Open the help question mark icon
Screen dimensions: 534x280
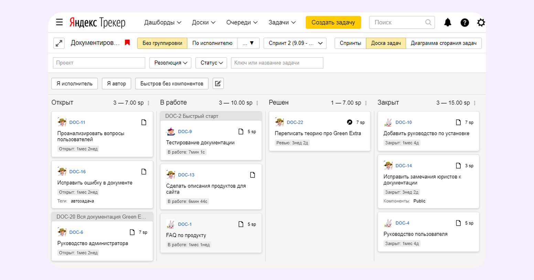click(464, 22)
